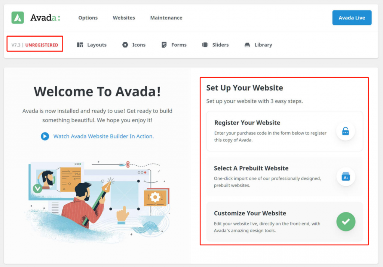Select the Customize Your Website card

(285, 221)
